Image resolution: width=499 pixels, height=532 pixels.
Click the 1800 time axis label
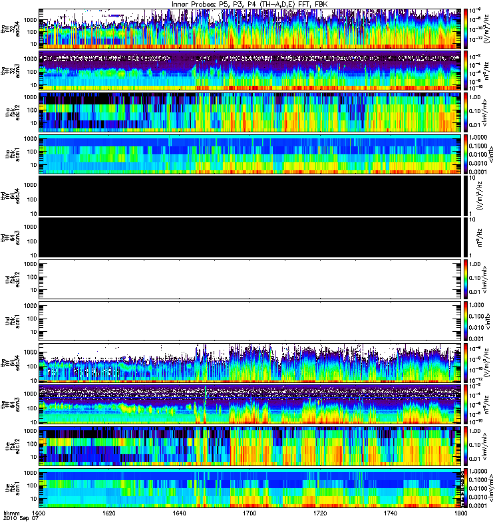pyautogui.click(x=460, y=513)
